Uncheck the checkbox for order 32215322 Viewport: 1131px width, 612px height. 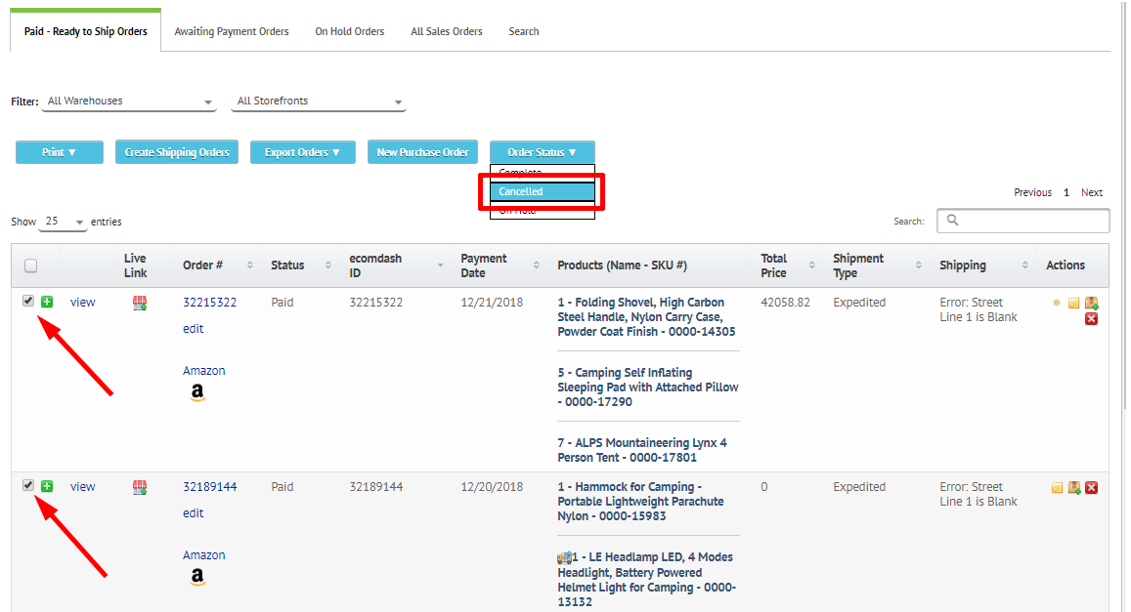tap(27, 300)
